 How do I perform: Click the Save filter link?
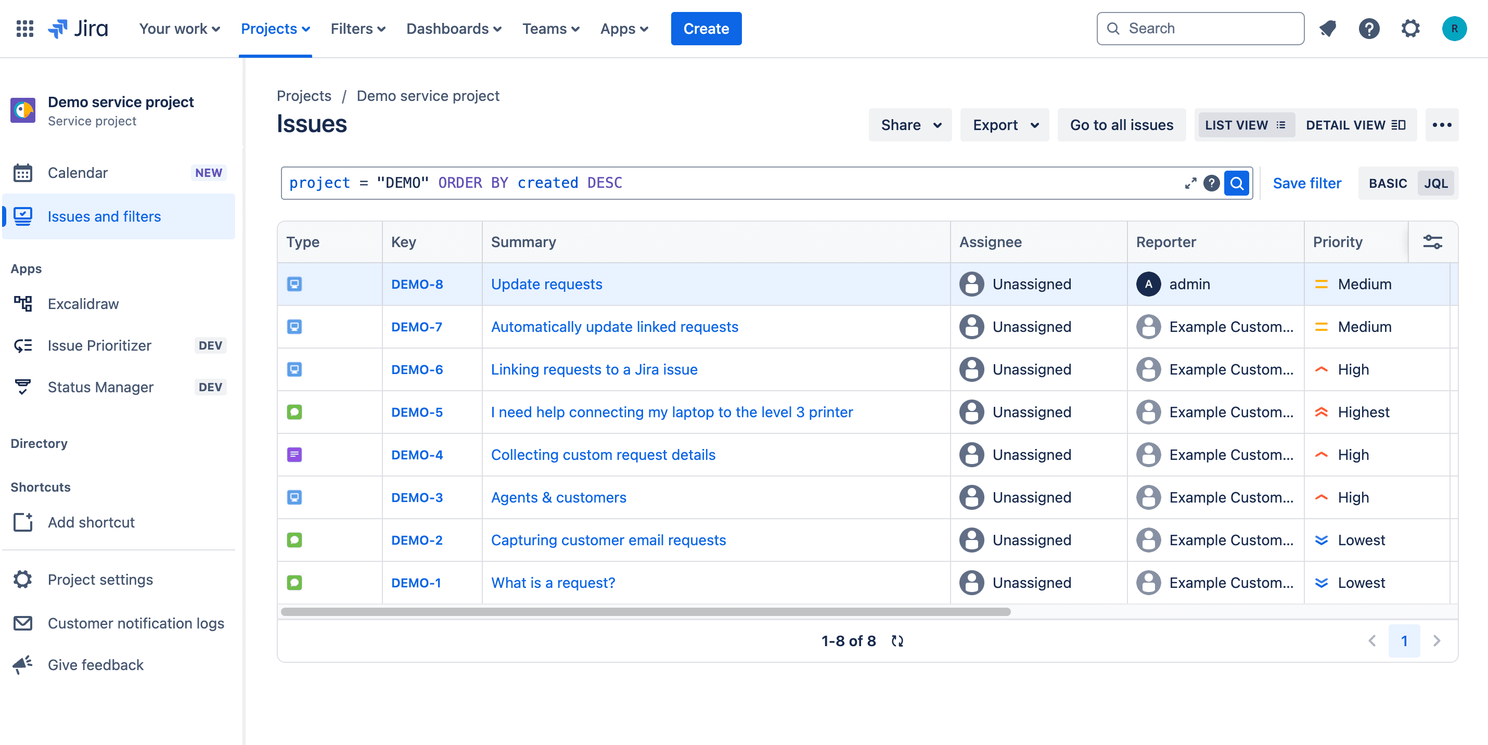[1306, 183]
